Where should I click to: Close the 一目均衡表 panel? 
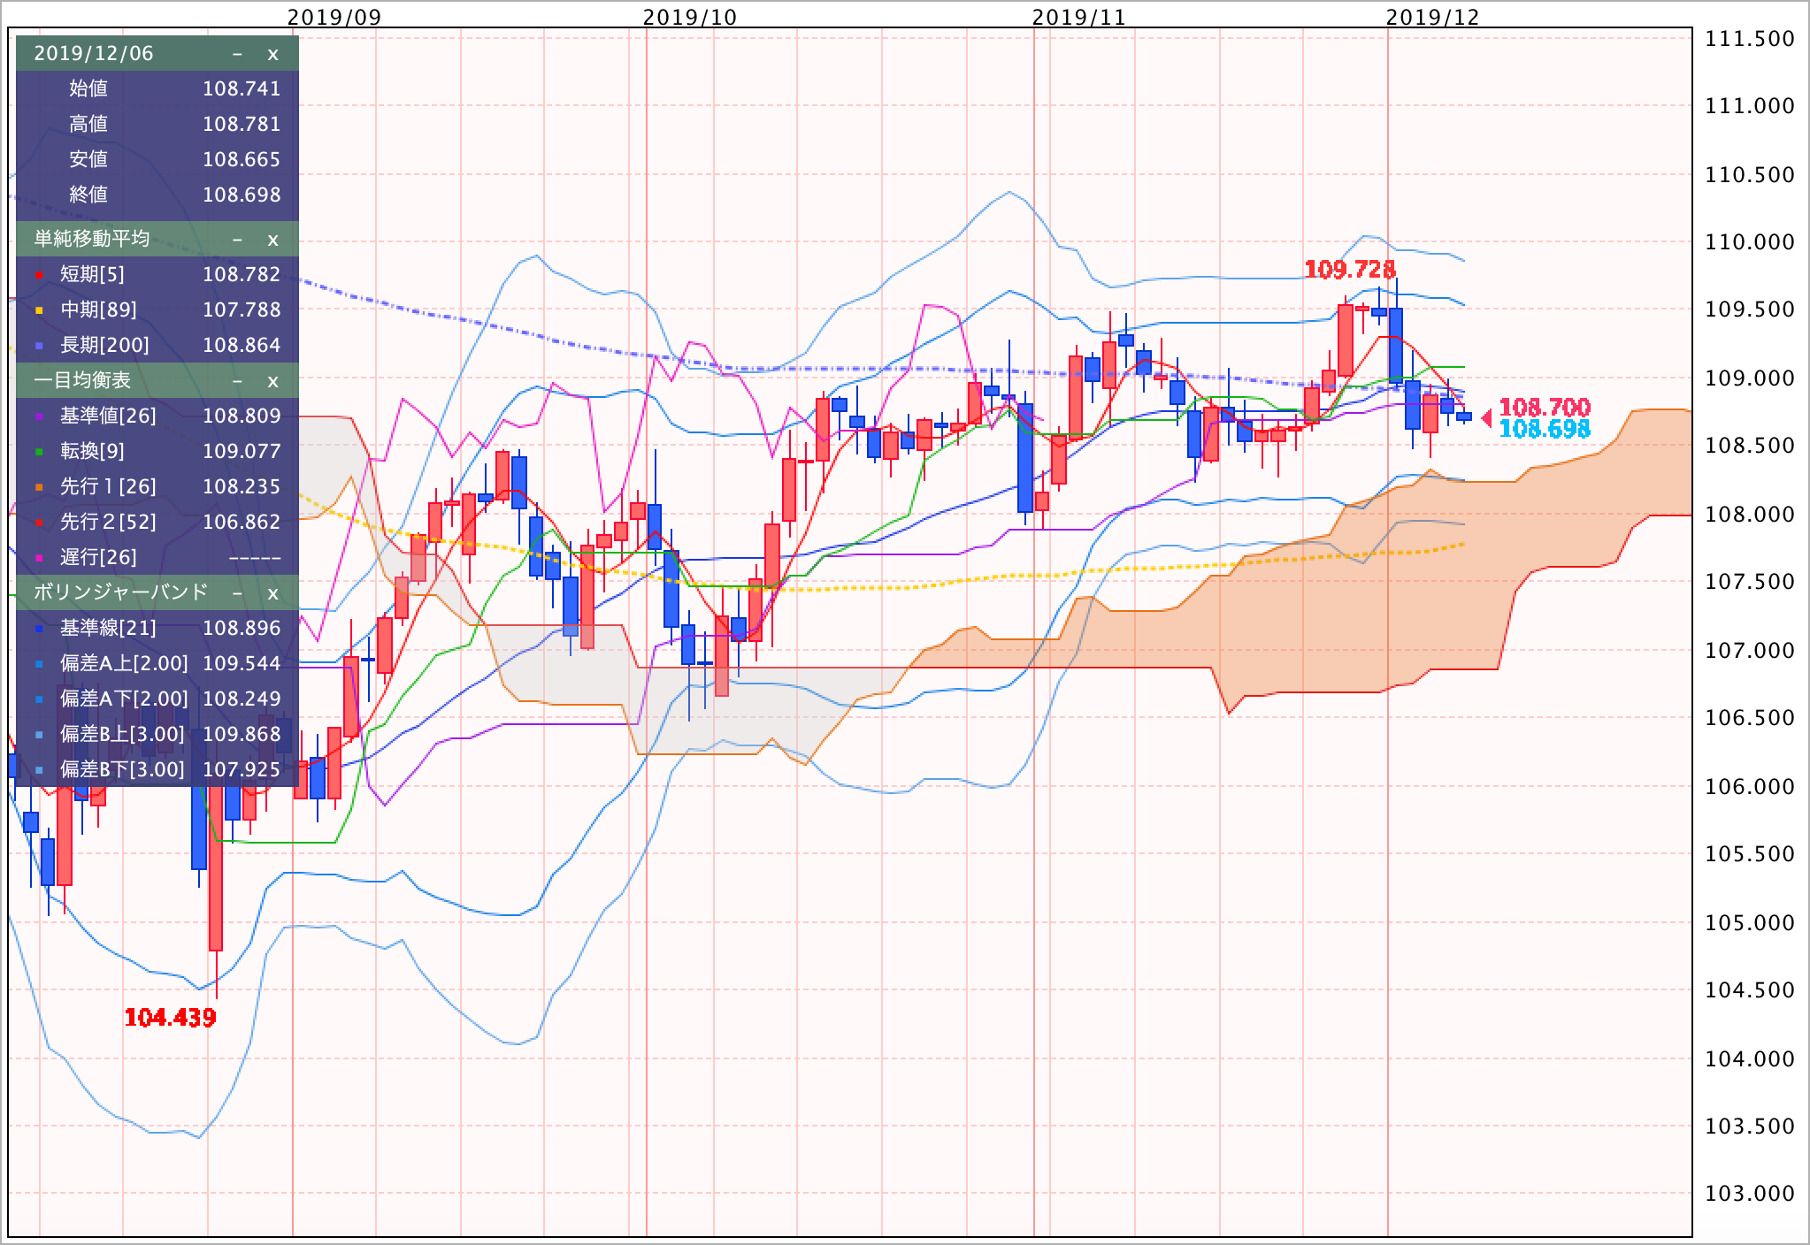pyautogui.click(x=272, y=381)
